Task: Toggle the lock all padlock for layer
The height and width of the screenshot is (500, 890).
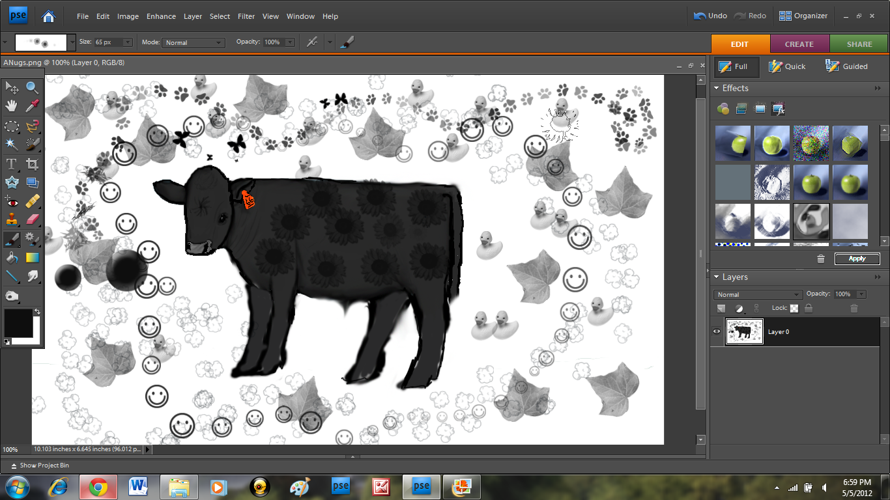Action: (808, 309)
